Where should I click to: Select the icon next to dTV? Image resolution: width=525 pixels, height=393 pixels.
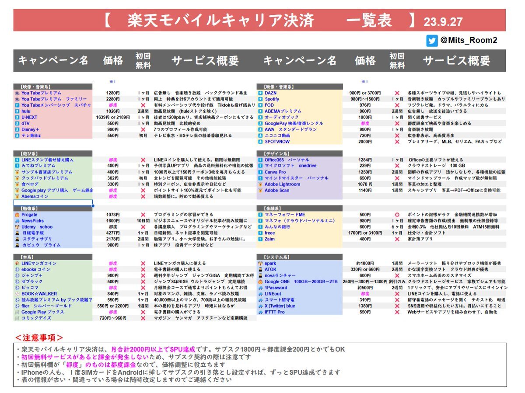tap(17, 124)
